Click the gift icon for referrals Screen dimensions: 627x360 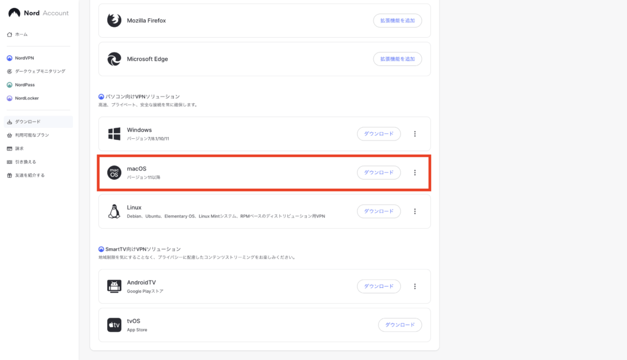(10, 175)
